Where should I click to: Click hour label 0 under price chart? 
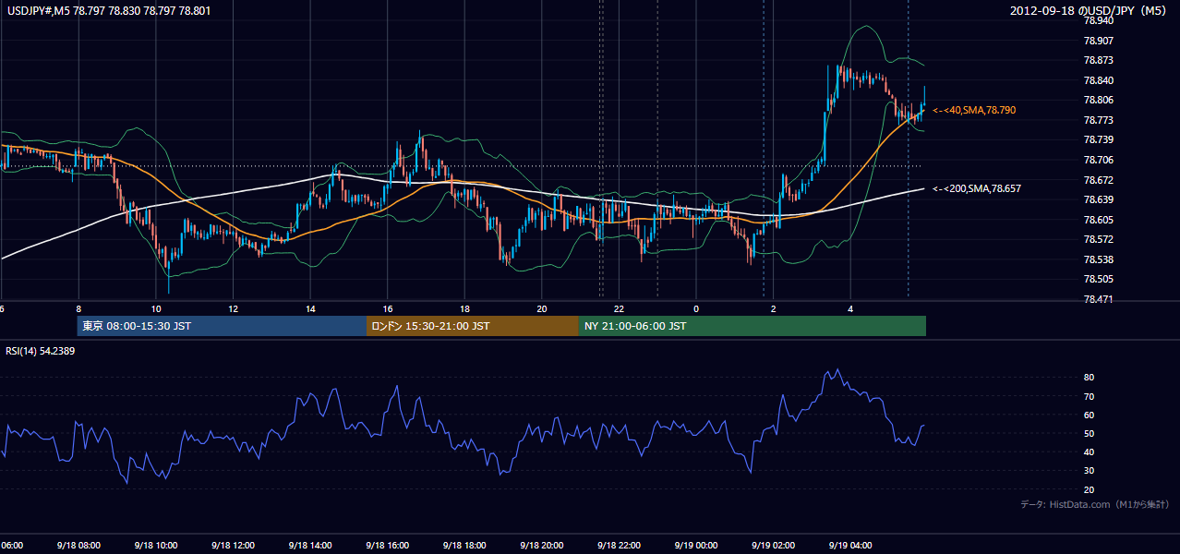tap(696, 309)
